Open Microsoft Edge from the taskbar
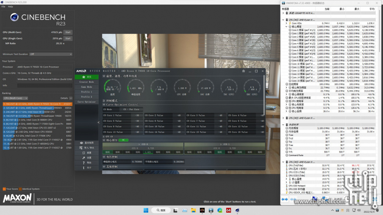 (x=220, y=210)
